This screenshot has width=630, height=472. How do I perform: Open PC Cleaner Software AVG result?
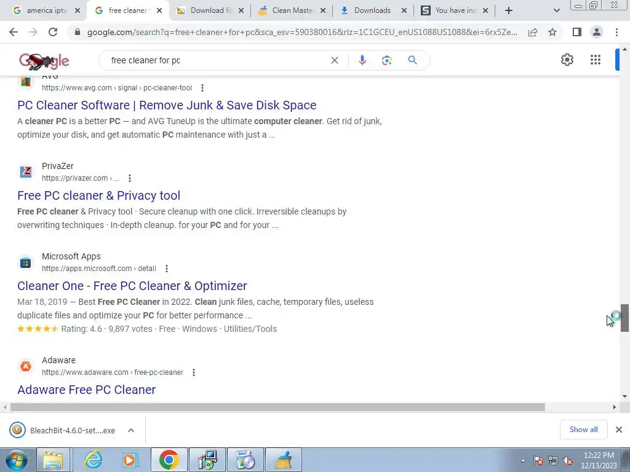[x=167, y=105]
